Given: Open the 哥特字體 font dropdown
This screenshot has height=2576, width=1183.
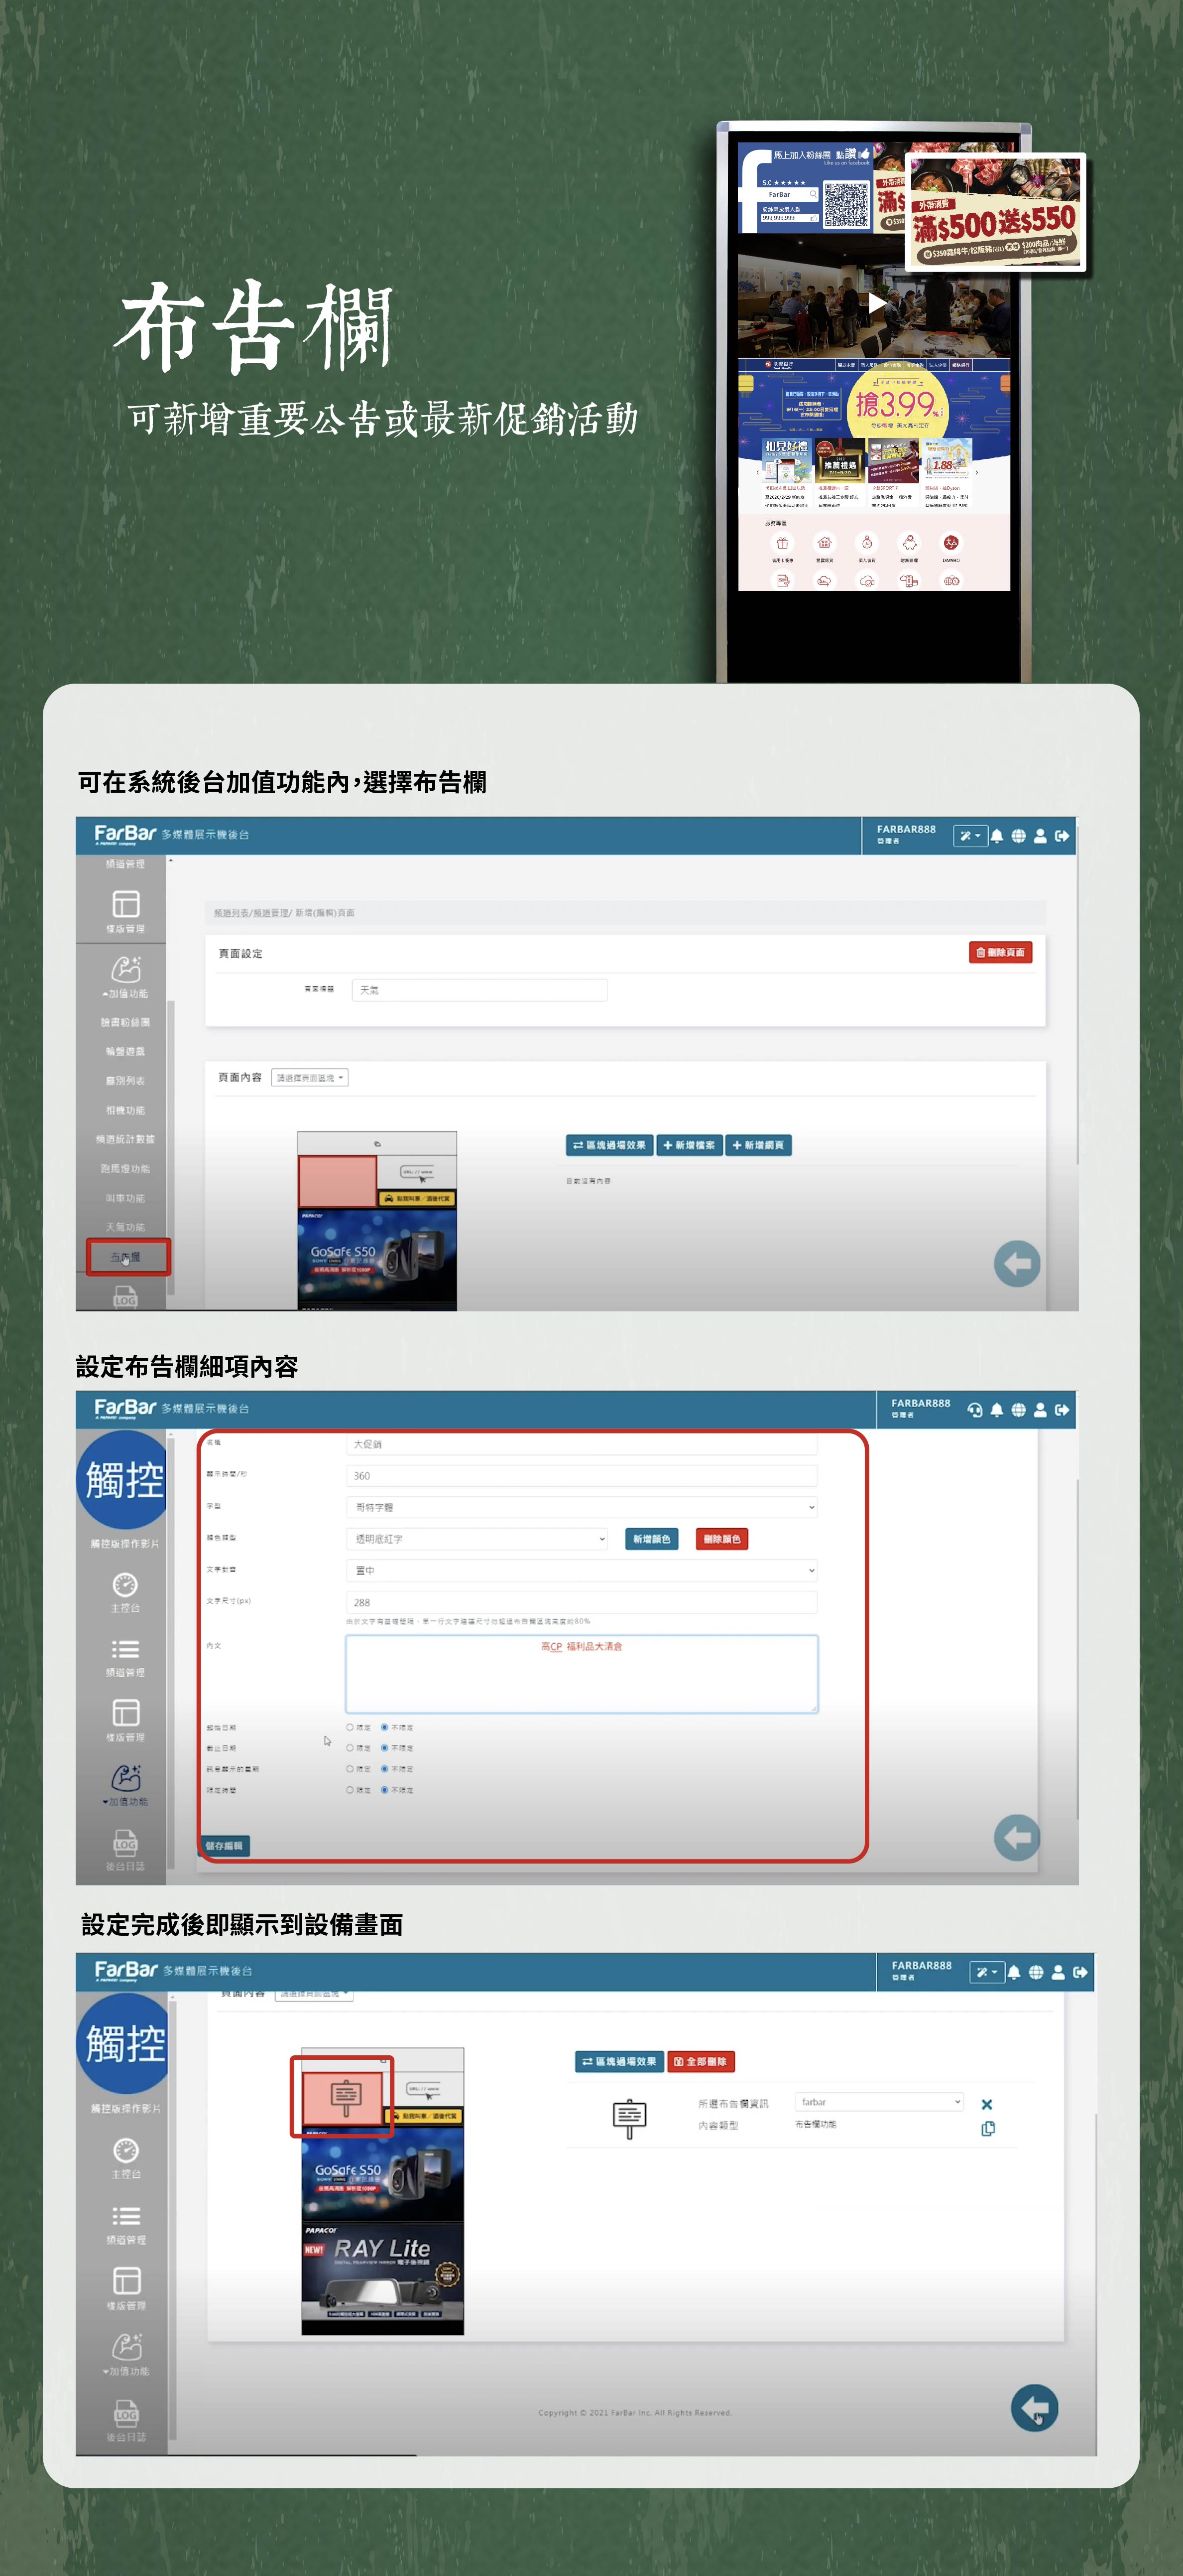Looking at the screenshot, I should pos(582,1507).
